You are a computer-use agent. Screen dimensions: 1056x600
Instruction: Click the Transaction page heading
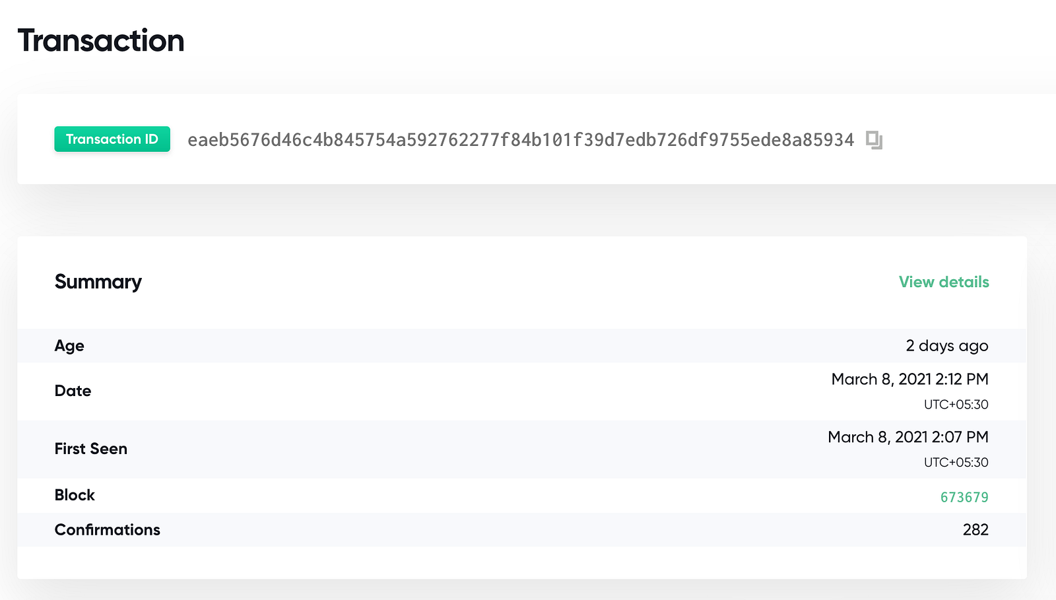click(x=101, y=41)
